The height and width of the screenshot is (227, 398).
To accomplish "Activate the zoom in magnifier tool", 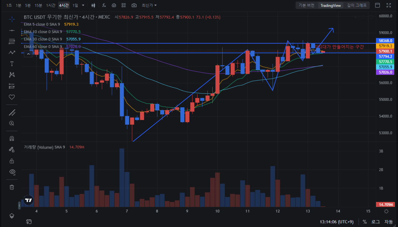I will [x=12, y=123].
